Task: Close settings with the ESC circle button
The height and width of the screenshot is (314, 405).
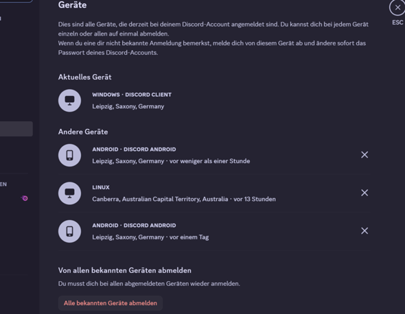Action: pos(397,8)
